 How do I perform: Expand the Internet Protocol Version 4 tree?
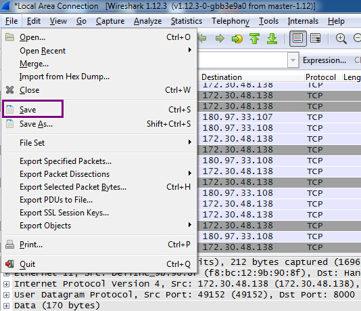7,284
